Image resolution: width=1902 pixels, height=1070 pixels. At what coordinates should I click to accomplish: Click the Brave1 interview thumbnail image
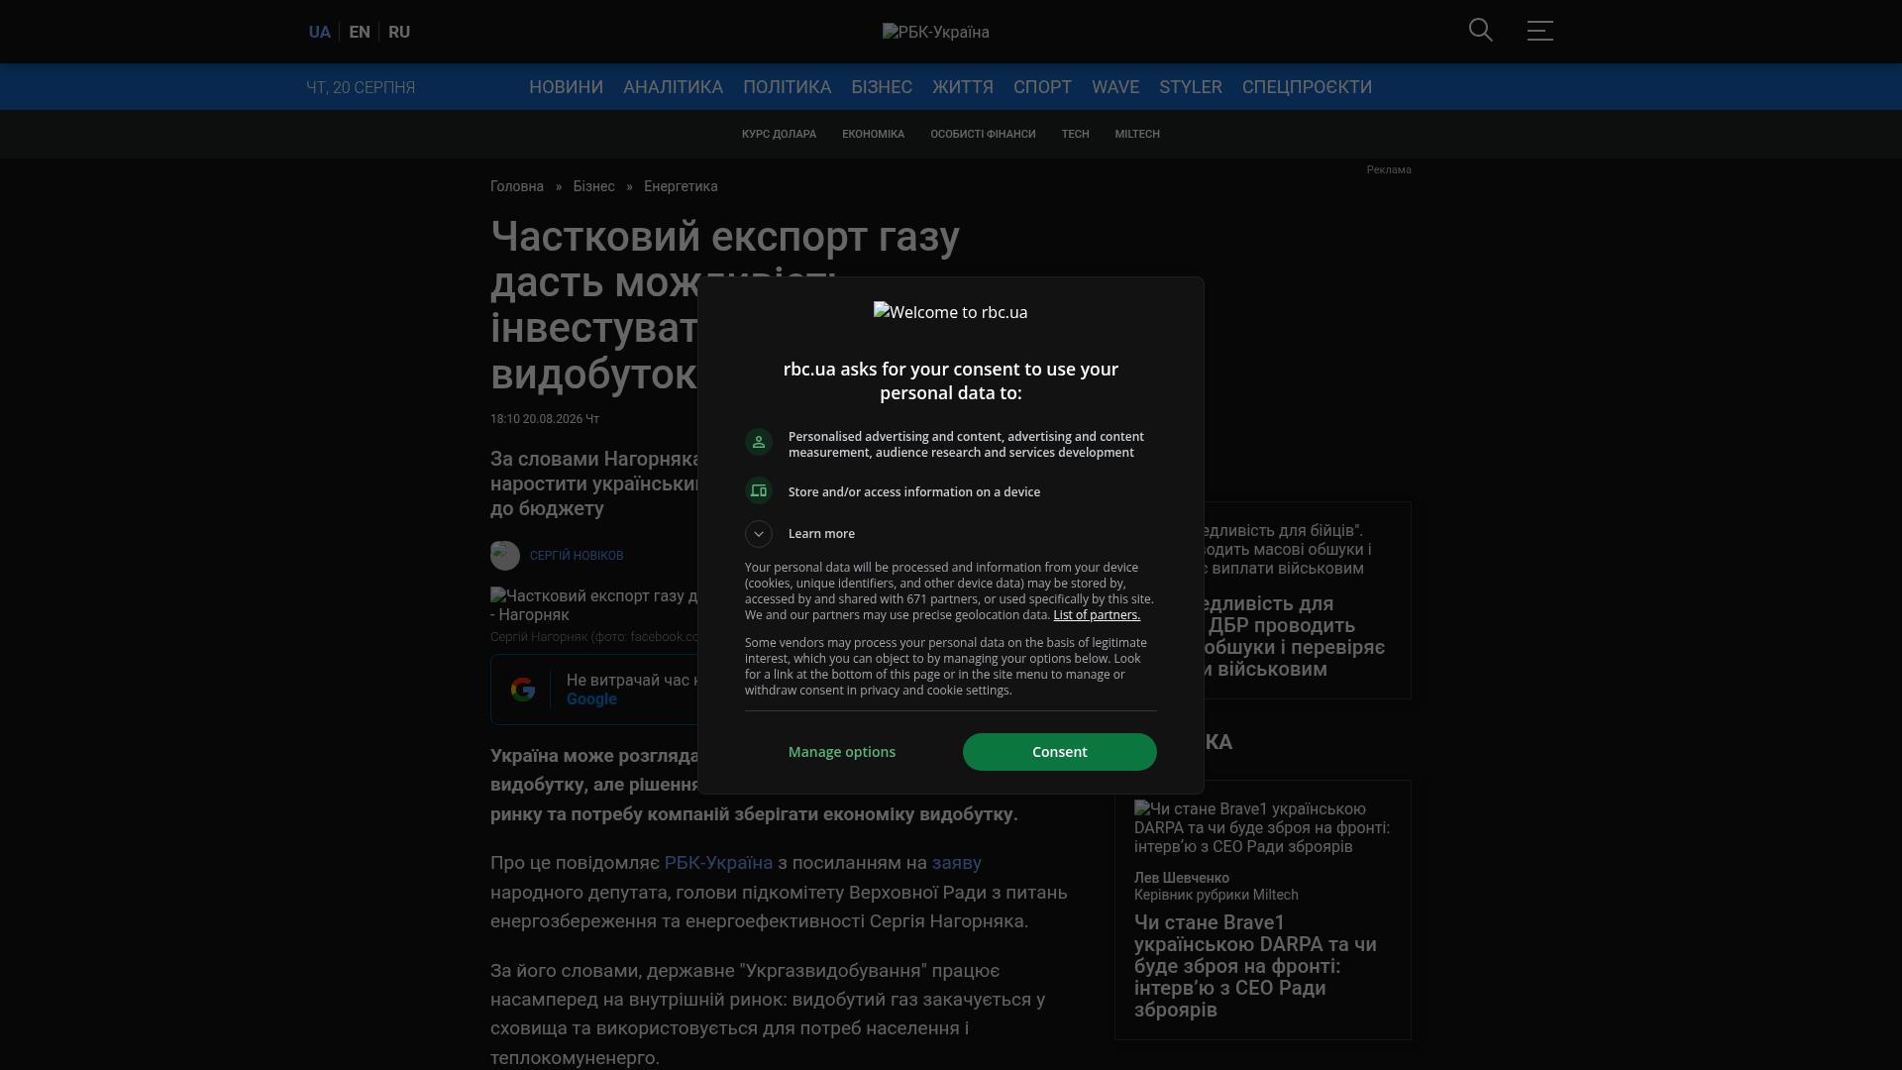coord(1263,827)
